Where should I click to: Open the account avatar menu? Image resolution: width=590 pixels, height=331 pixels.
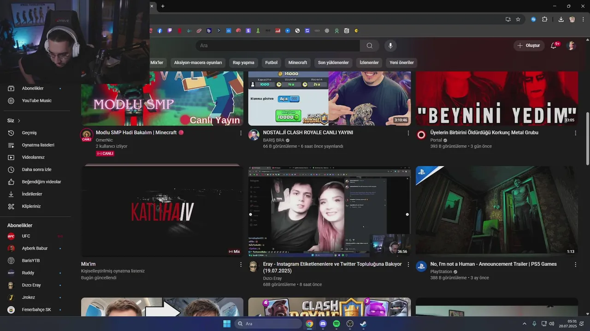pos(571,46)
